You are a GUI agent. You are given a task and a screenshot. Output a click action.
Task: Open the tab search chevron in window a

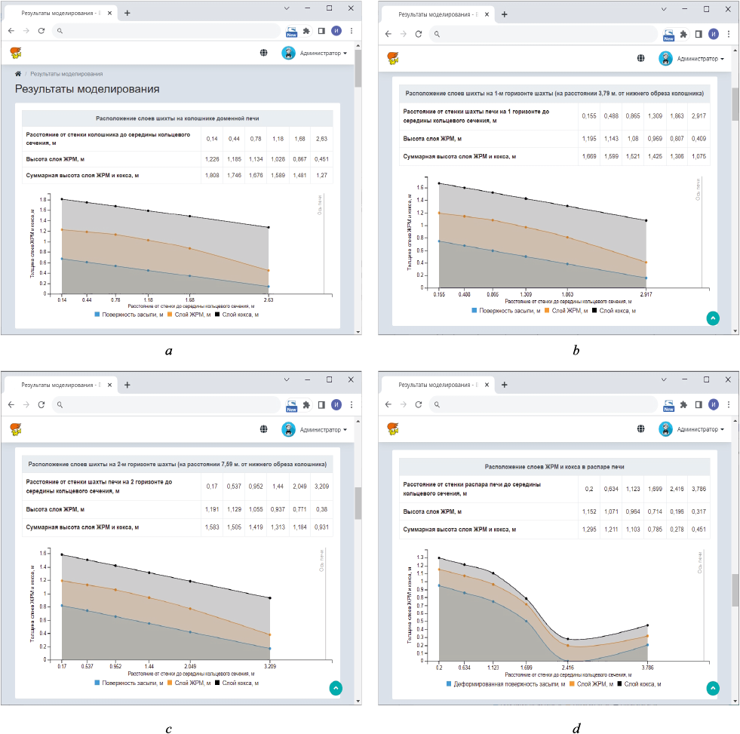point(287,8)
